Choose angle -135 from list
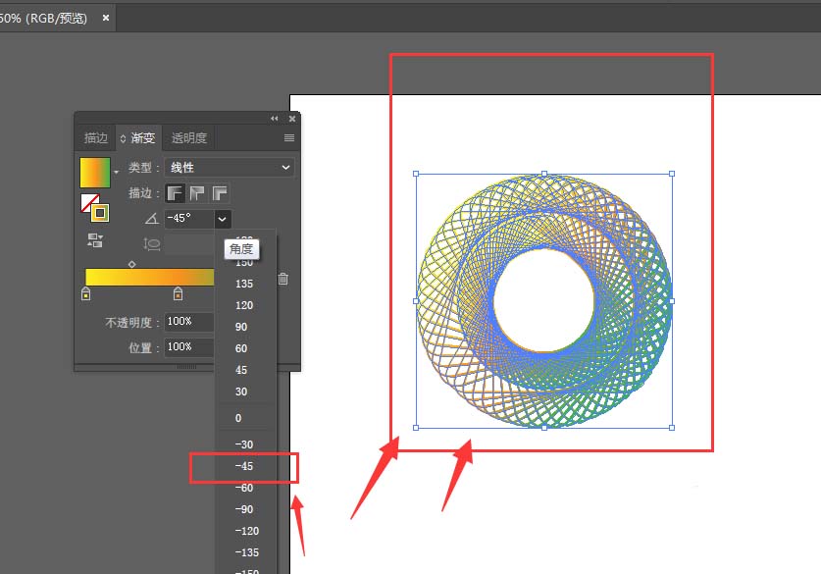Image resolution: width=821 pixels, height=574 pixels. pos(247,552)
